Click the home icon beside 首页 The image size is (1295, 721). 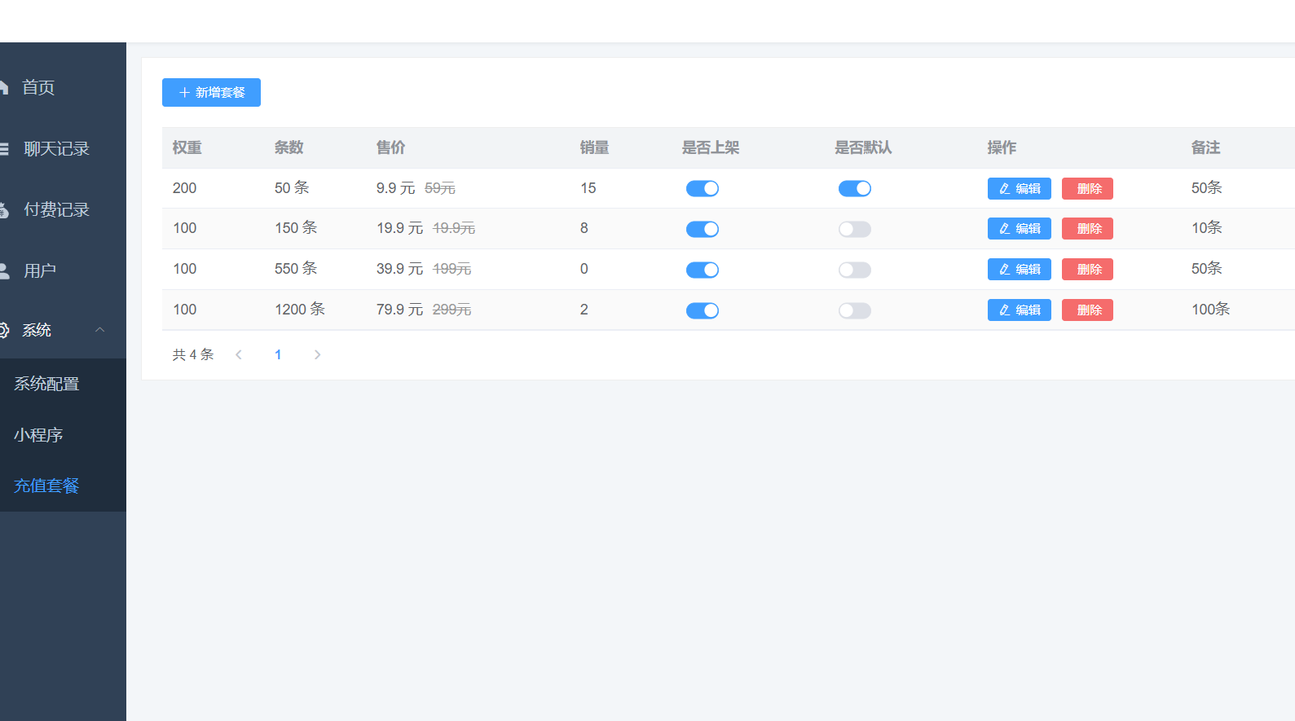(3, 87)
